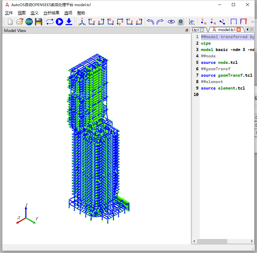The image size is (257, 253).
Task: Toggle the element E display icon
Action: pos(222,22)
